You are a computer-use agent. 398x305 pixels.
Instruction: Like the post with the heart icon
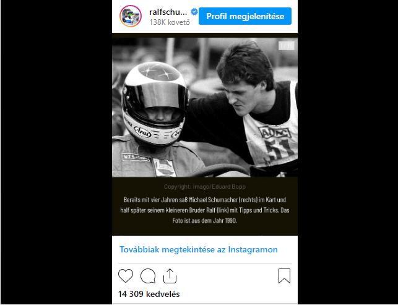[126, 276]
